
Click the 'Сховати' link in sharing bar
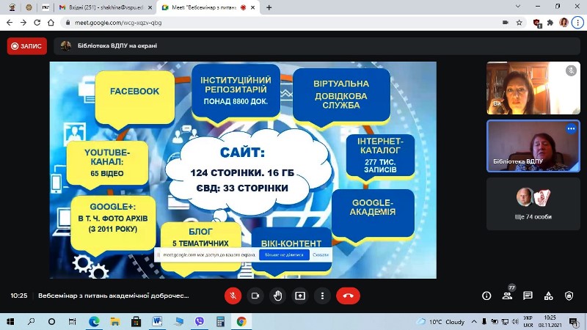pos(321,254)
